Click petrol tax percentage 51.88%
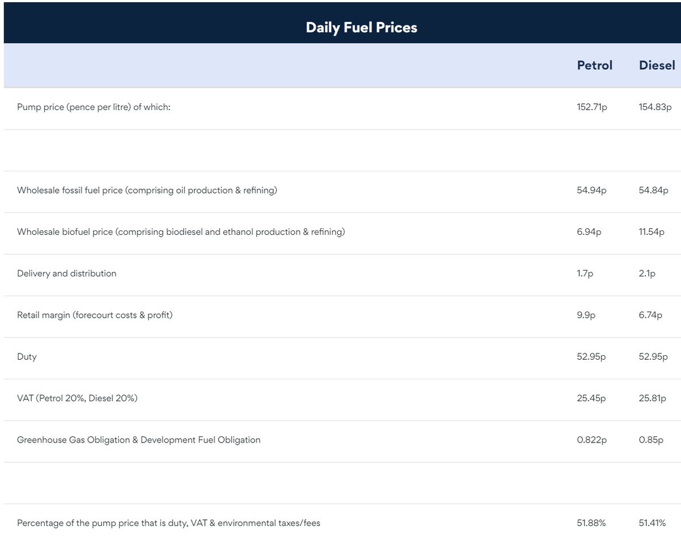This screenshot has height=543, width=681. [x=591, y=523]
